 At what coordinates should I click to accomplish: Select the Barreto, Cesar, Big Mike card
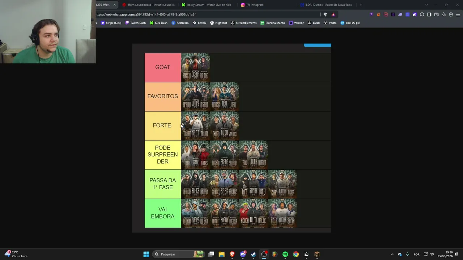point(195,68)
